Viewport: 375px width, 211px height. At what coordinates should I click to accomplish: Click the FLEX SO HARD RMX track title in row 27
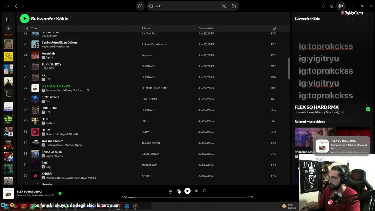[56, 86]
